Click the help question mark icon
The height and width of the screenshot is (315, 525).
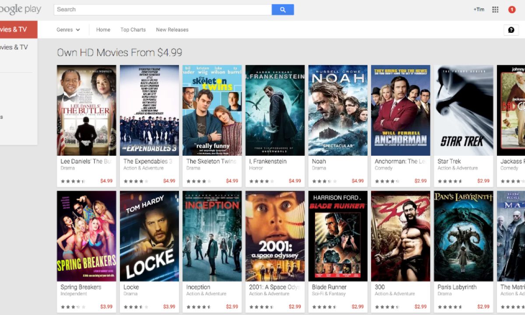click(511, 30)
